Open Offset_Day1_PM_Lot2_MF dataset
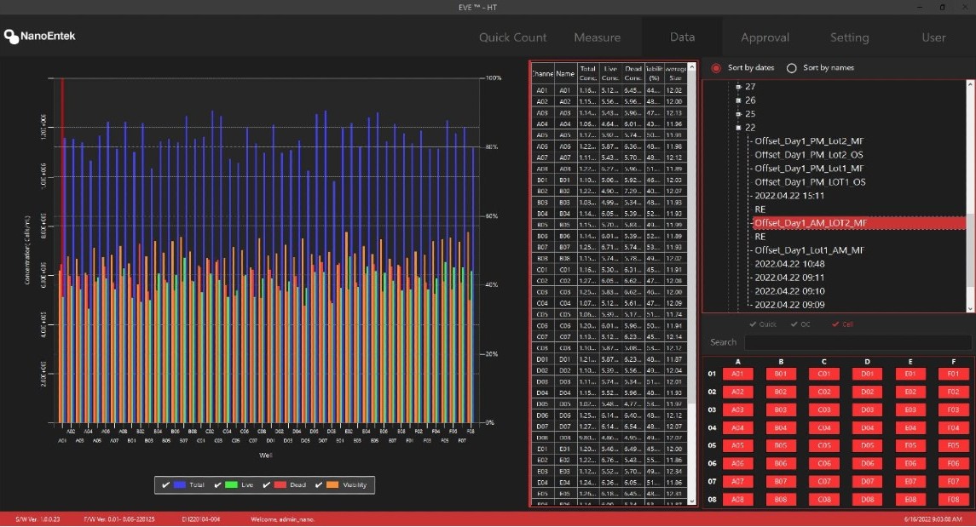The height and width of the screenshot is (527, 976). (x=809, y=141)
